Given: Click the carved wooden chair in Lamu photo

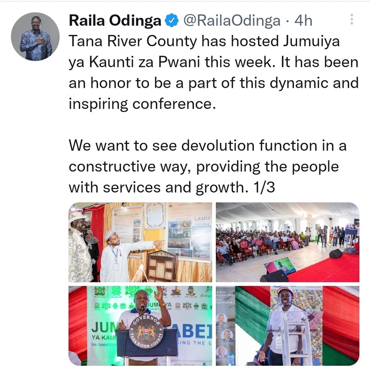Looking at the screenshot, I should pos(161,266).
